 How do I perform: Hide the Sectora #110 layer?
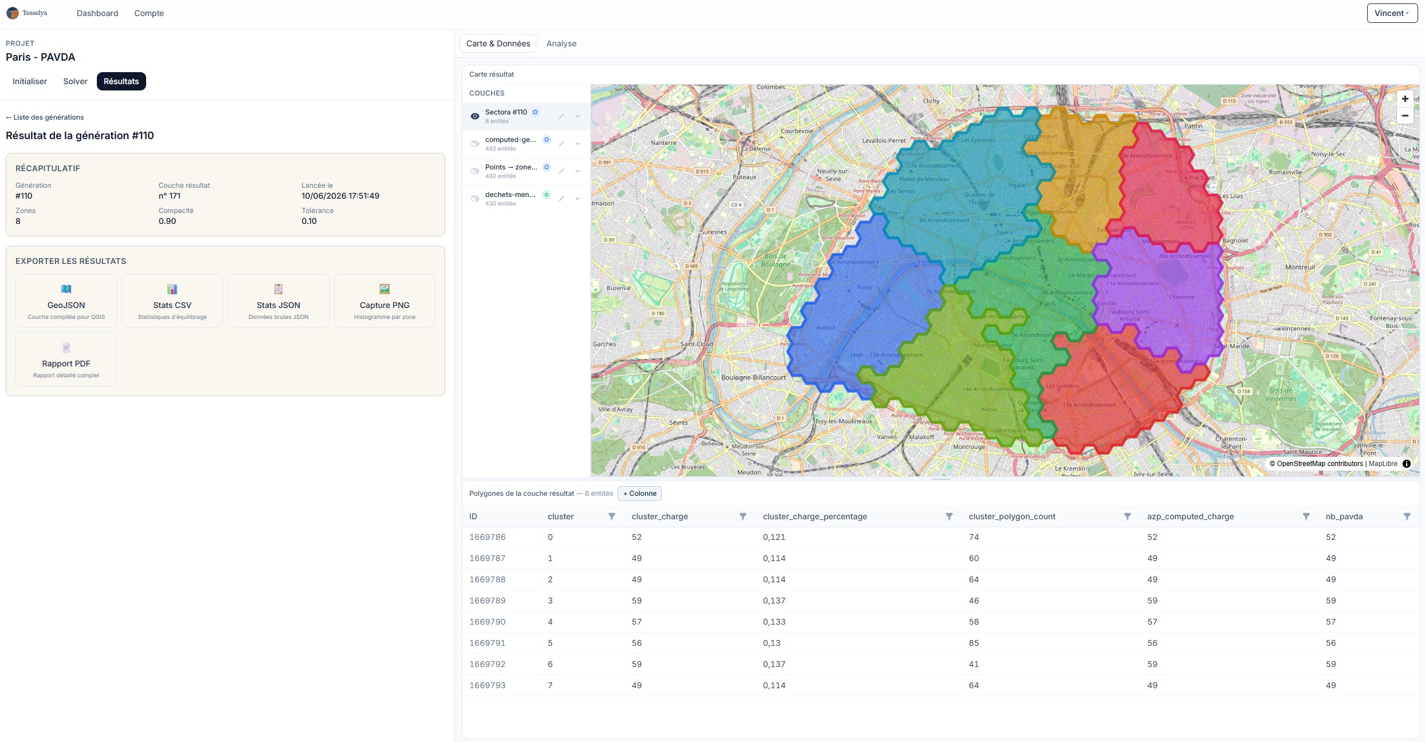pos(475,116)
